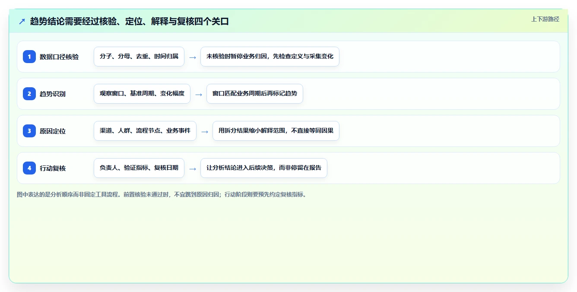This screenshot has width=577, height=292.
Task: Select the 原因定位 step label
Action: click(53, 131)
